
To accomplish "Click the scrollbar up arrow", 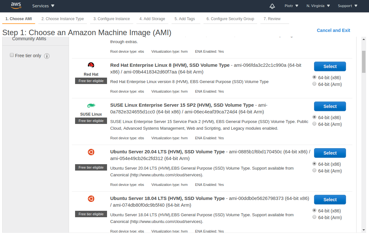I will tap(364, 39).
